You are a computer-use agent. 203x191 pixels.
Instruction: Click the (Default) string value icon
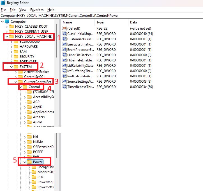tap(64, 28)
